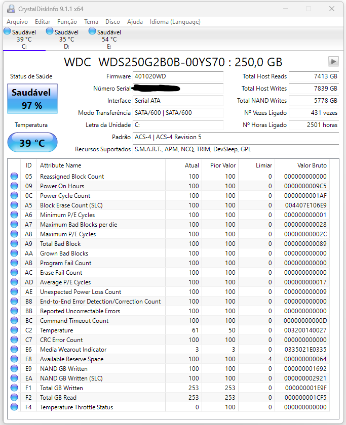346x425 pixels.
Task: Switch to the D: drive tab at 35 °C
Action: (x=66, y=39)
